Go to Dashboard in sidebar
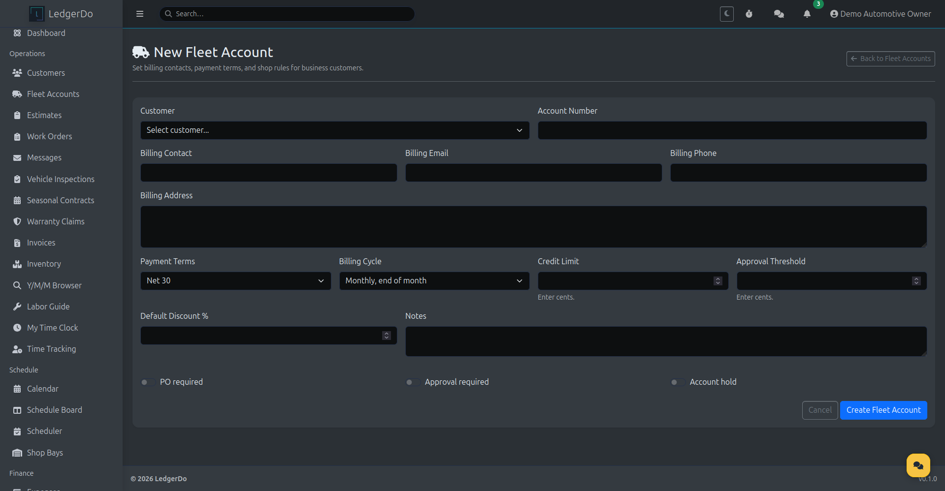This screenshot has width=945, height=491. point(46,33)
